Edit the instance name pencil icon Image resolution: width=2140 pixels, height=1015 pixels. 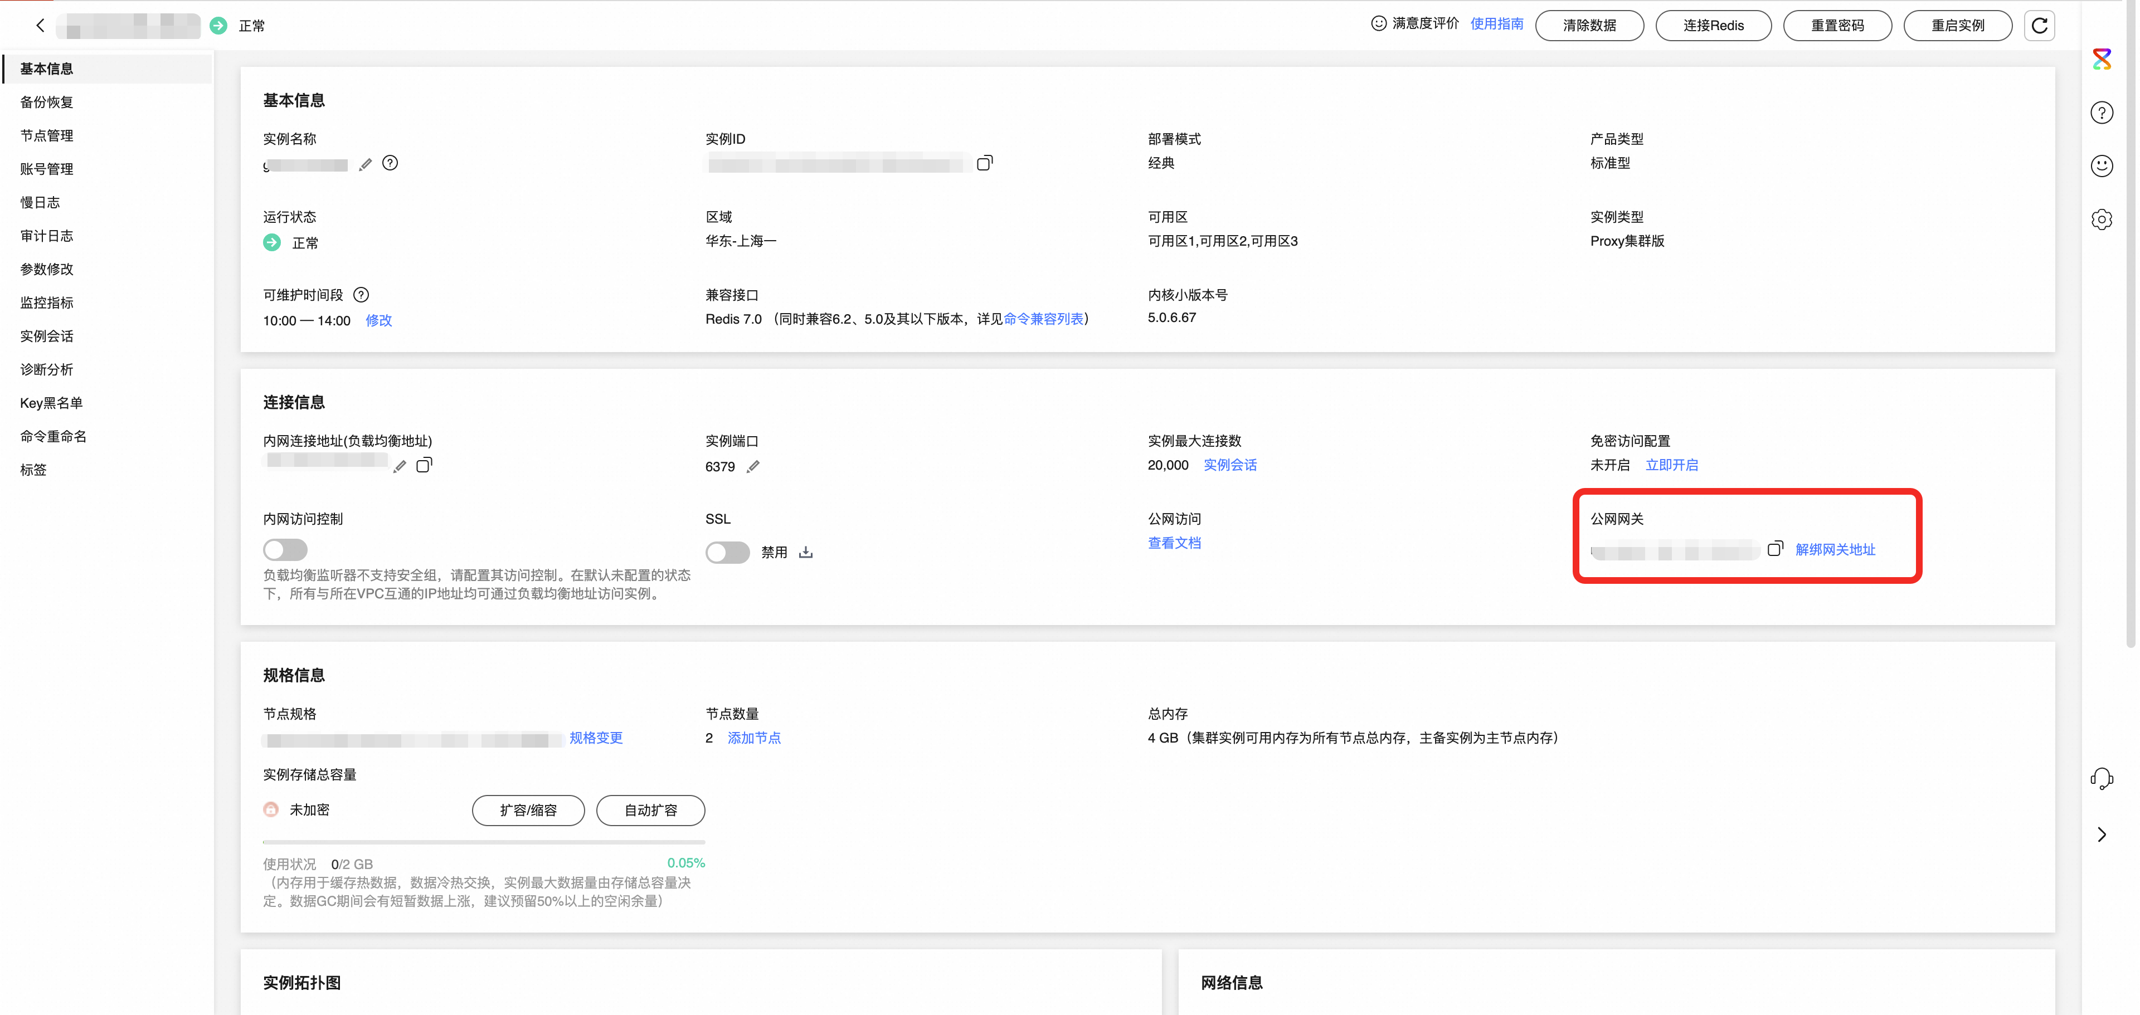click(x=364, y=164)
